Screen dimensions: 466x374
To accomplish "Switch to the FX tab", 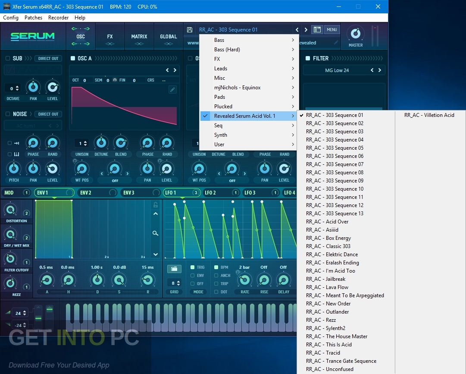I will coord(110,37).
